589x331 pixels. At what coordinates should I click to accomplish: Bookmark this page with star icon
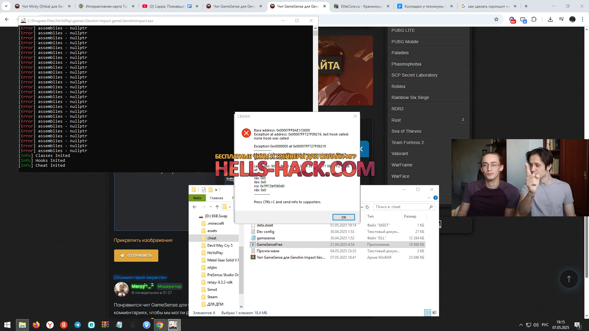click(x=496, y=19)
